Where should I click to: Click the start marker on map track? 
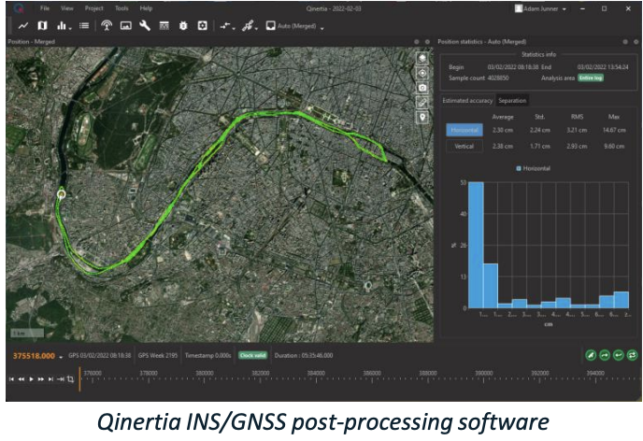click(62, 194)
